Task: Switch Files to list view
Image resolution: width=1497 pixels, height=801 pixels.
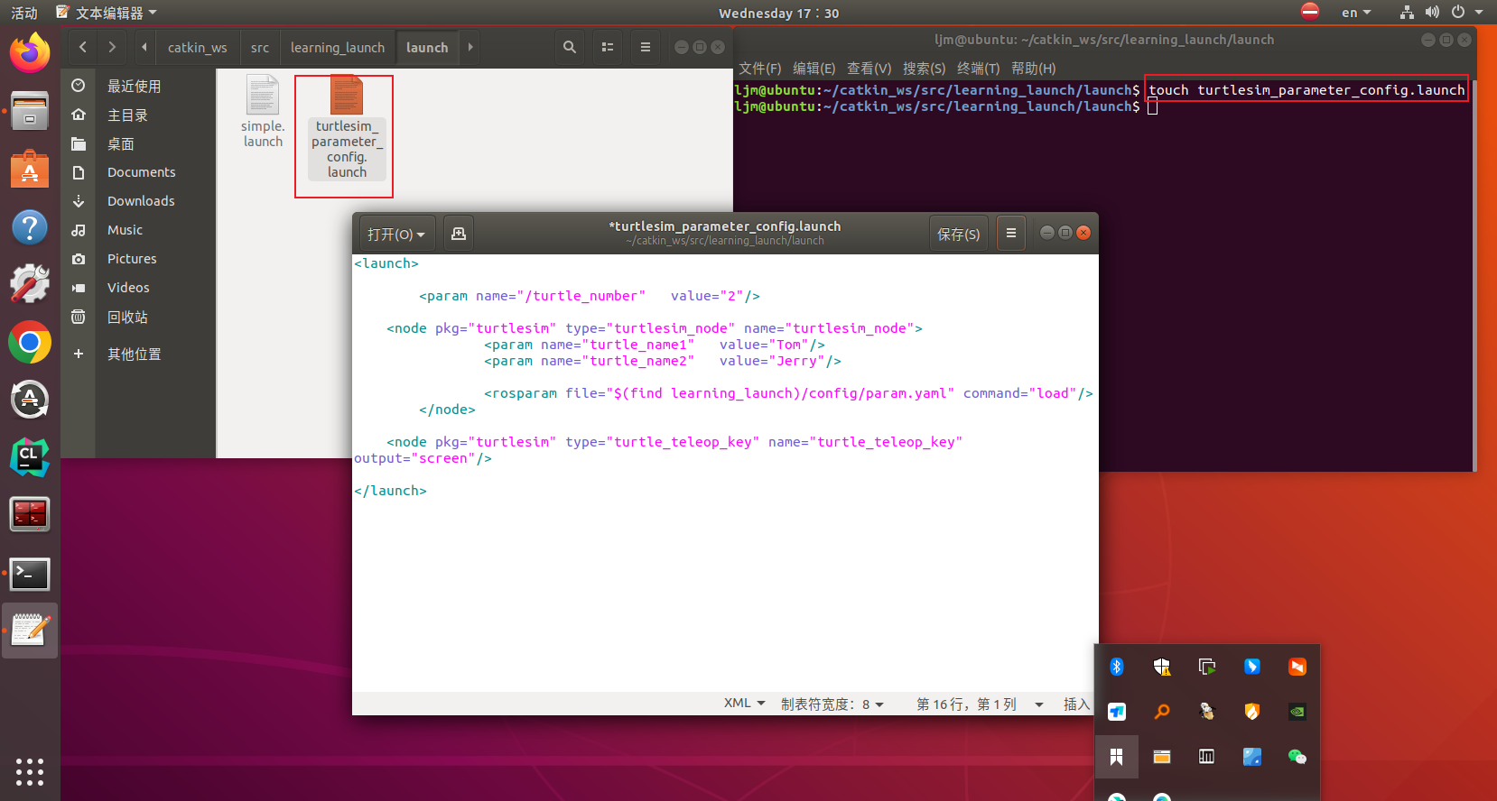Action: [x=608, y=47]
